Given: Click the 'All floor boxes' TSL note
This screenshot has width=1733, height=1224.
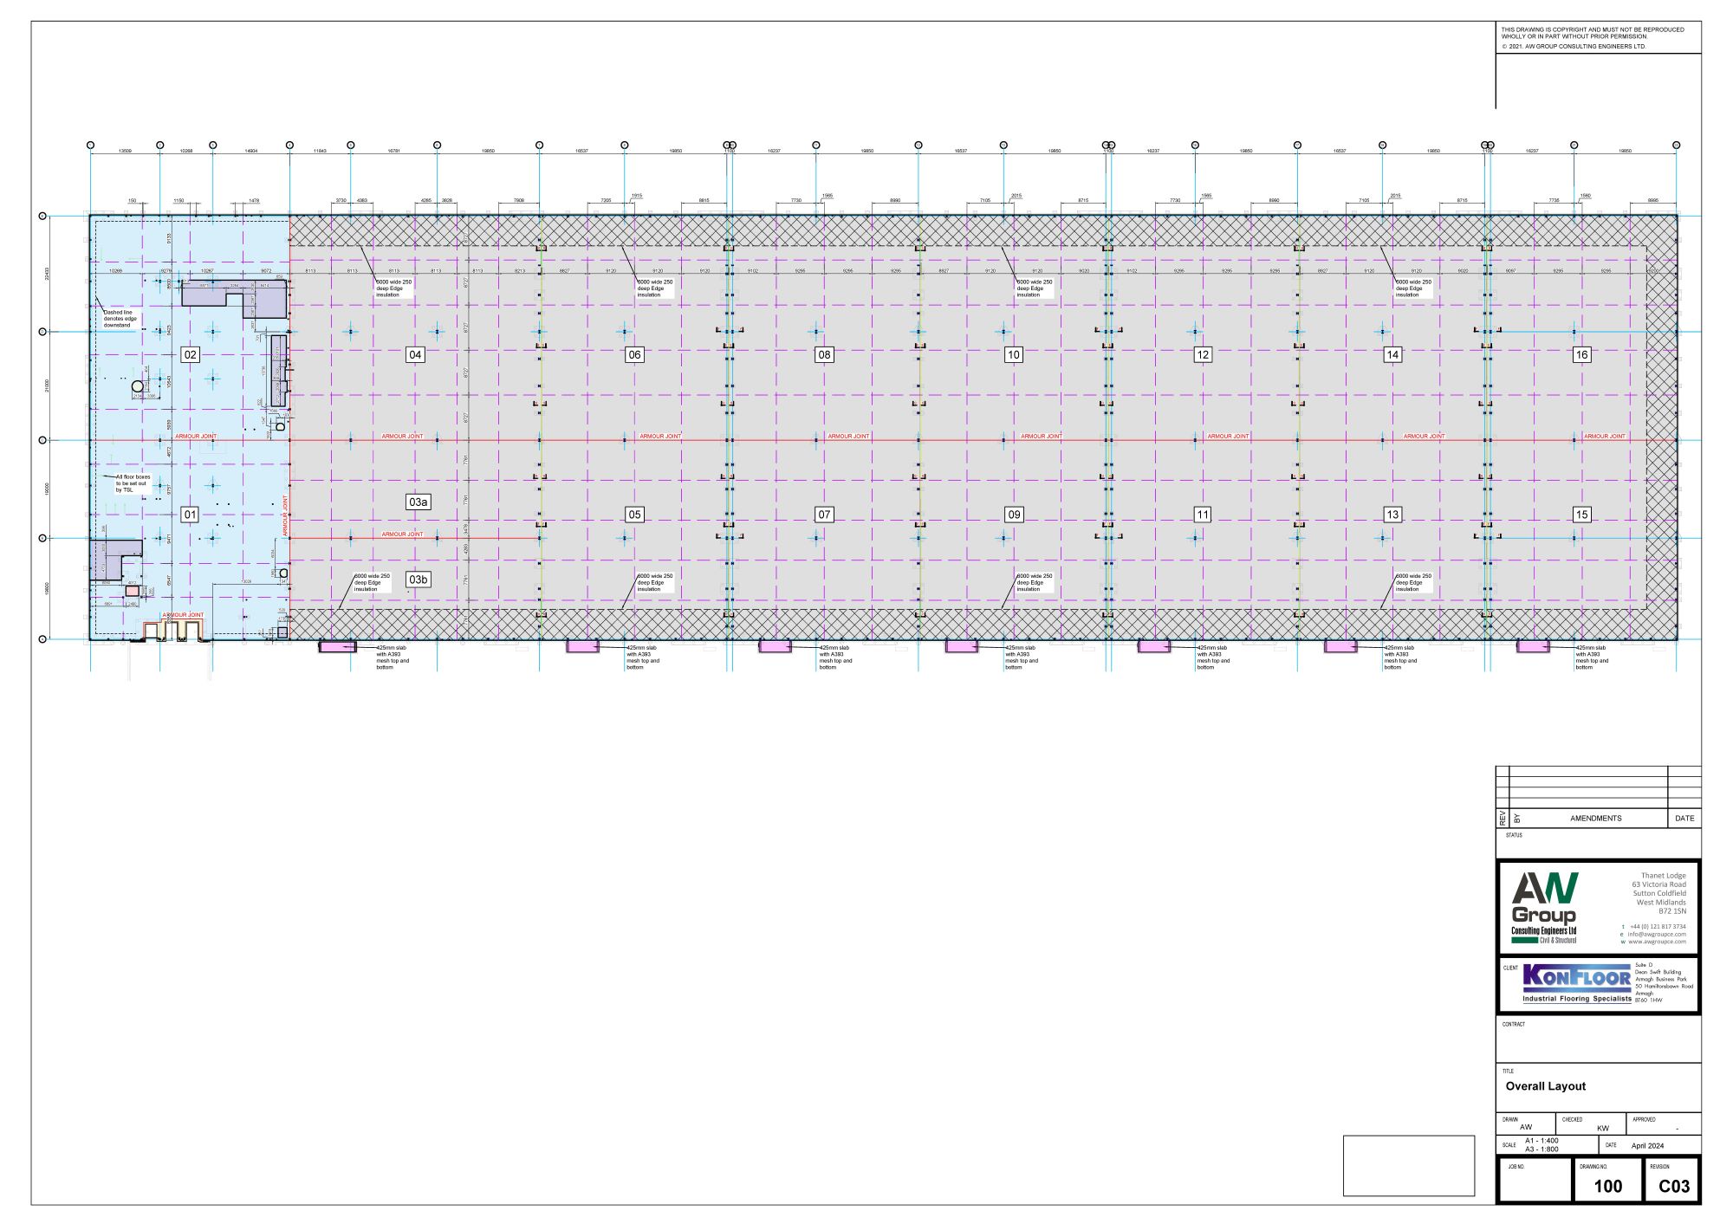Looking at the screenshot, I should 133,483.
